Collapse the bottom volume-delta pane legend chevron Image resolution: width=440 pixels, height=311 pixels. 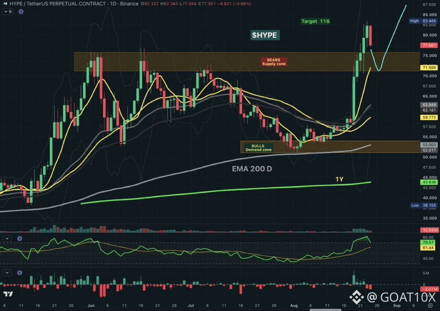pos(7,273)
